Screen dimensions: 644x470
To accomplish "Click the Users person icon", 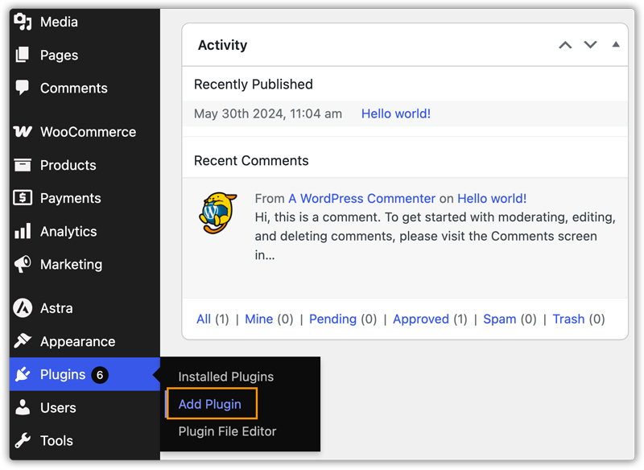I will (x=23, y=407).
